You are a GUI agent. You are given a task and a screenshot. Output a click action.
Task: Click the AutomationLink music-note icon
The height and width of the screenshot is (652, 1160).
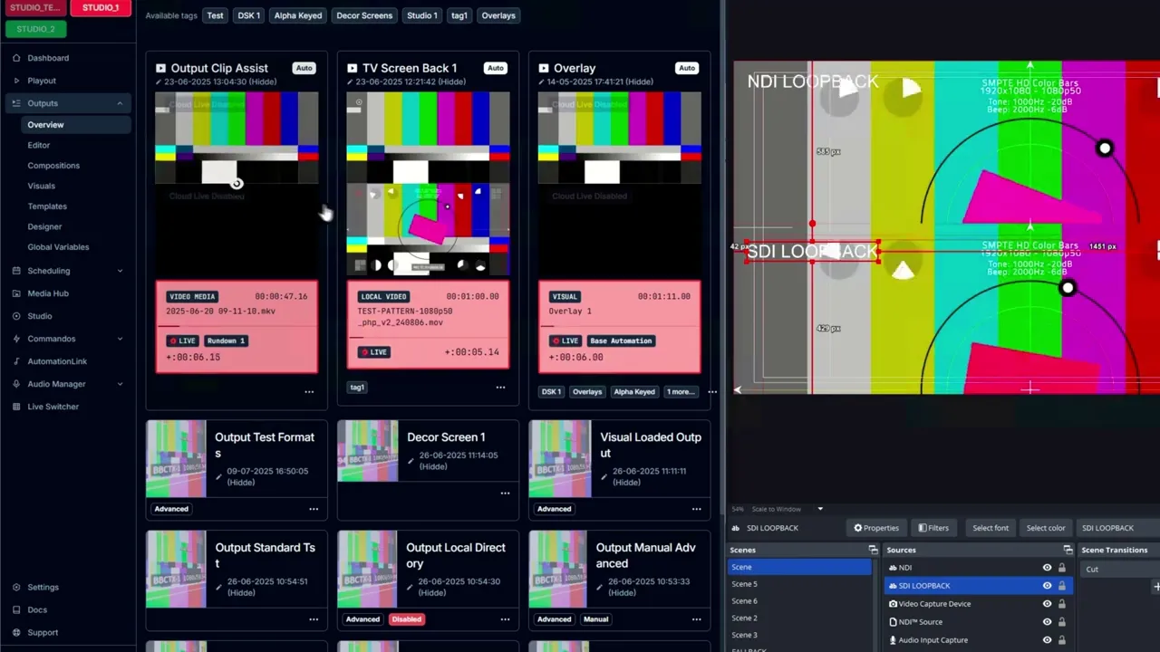coord(16,361)
